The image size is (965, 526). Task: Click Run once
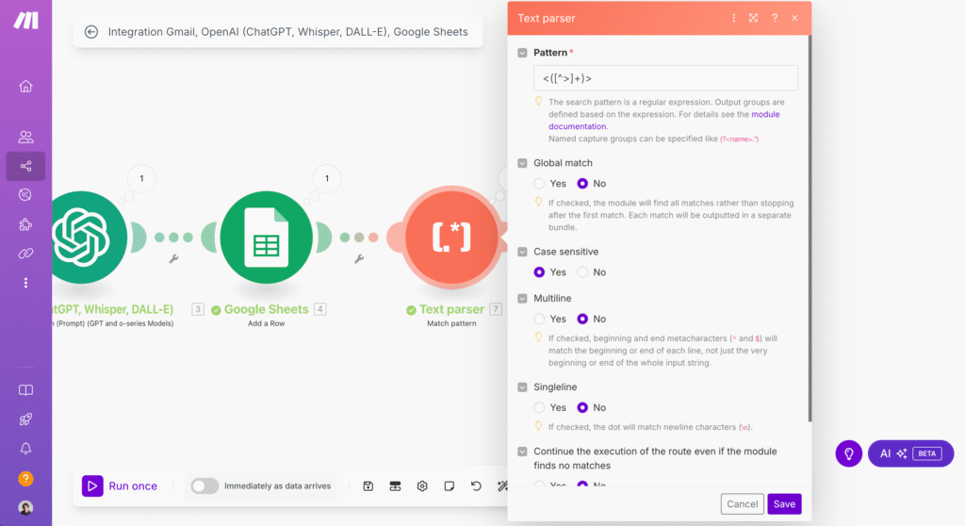click(120, 486)
